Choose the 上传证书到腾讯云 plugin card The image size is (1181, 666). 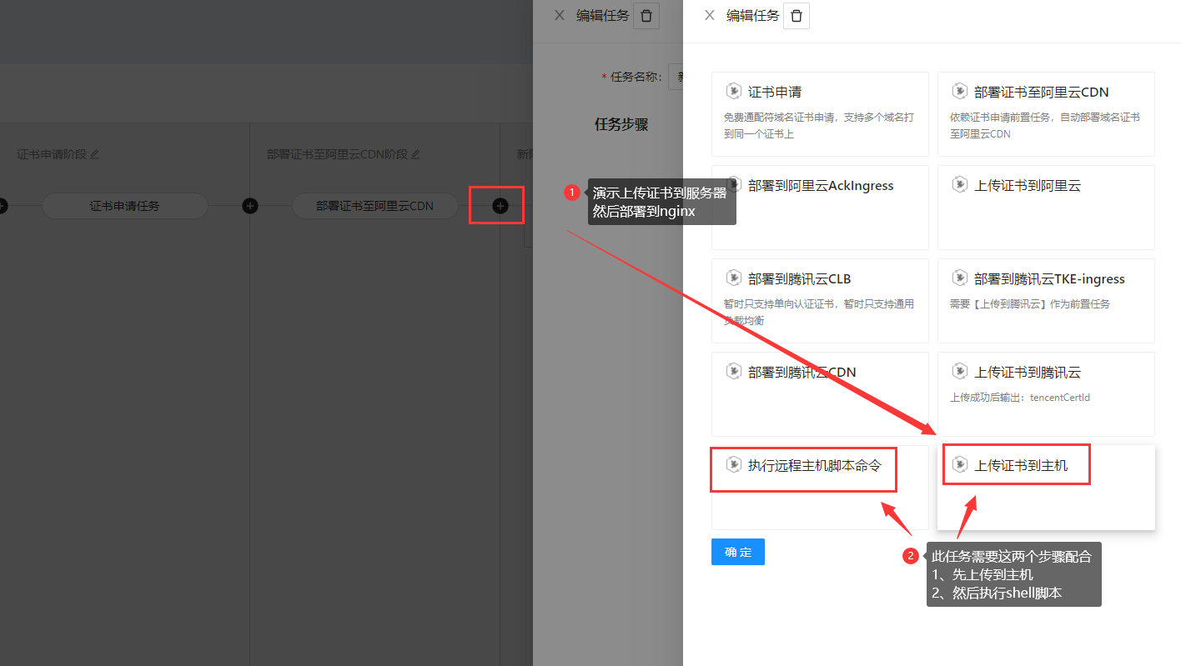[1045, 394]
